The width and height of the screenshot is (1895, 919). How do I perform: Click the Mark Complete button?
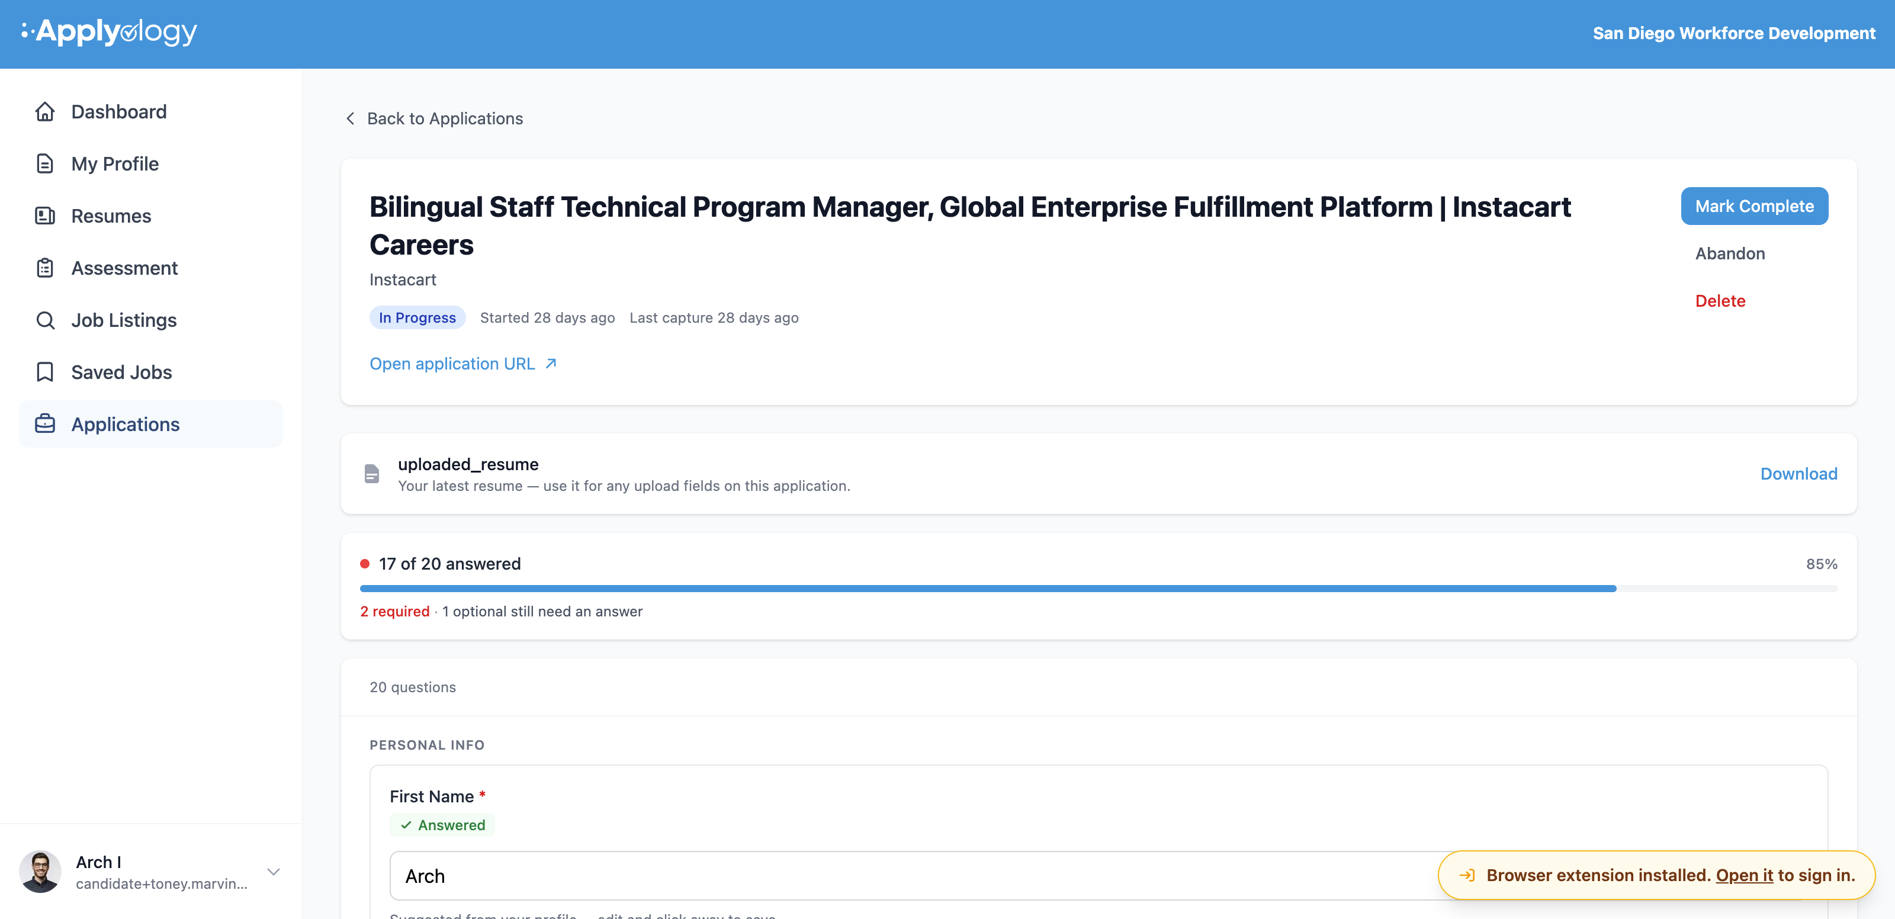pos(1755,206)
